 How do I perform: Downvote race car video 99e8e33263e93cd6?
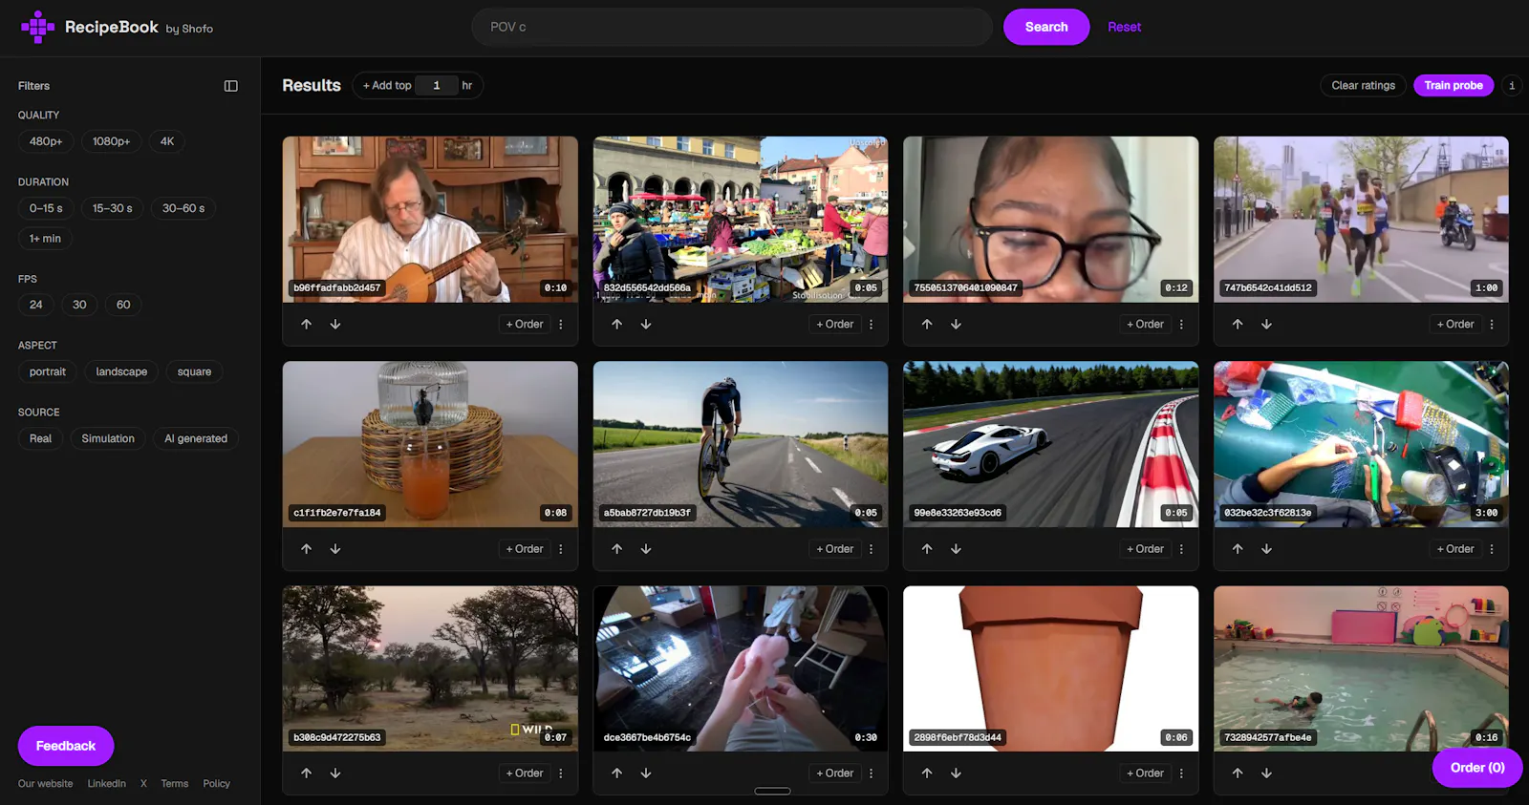[956, 549]
